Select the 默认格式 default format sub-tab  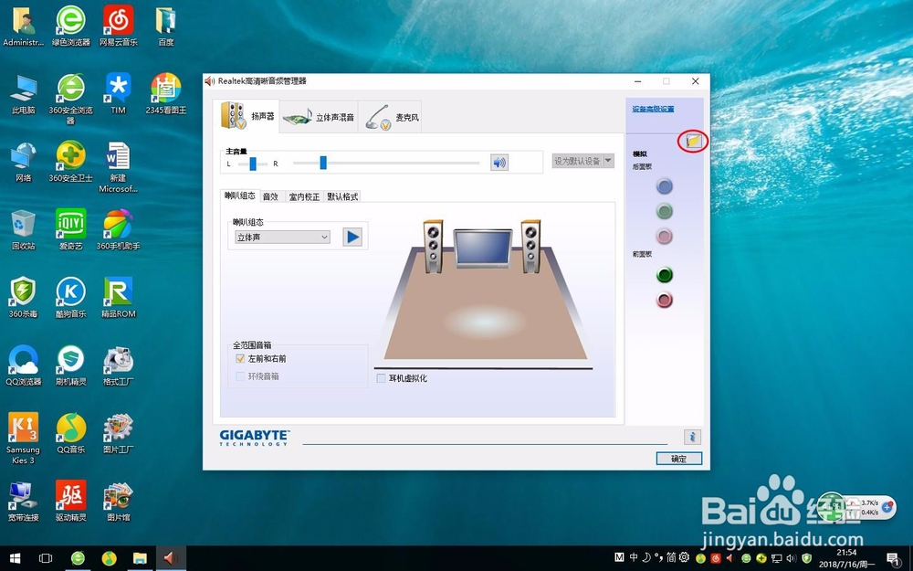click(342, 197)
